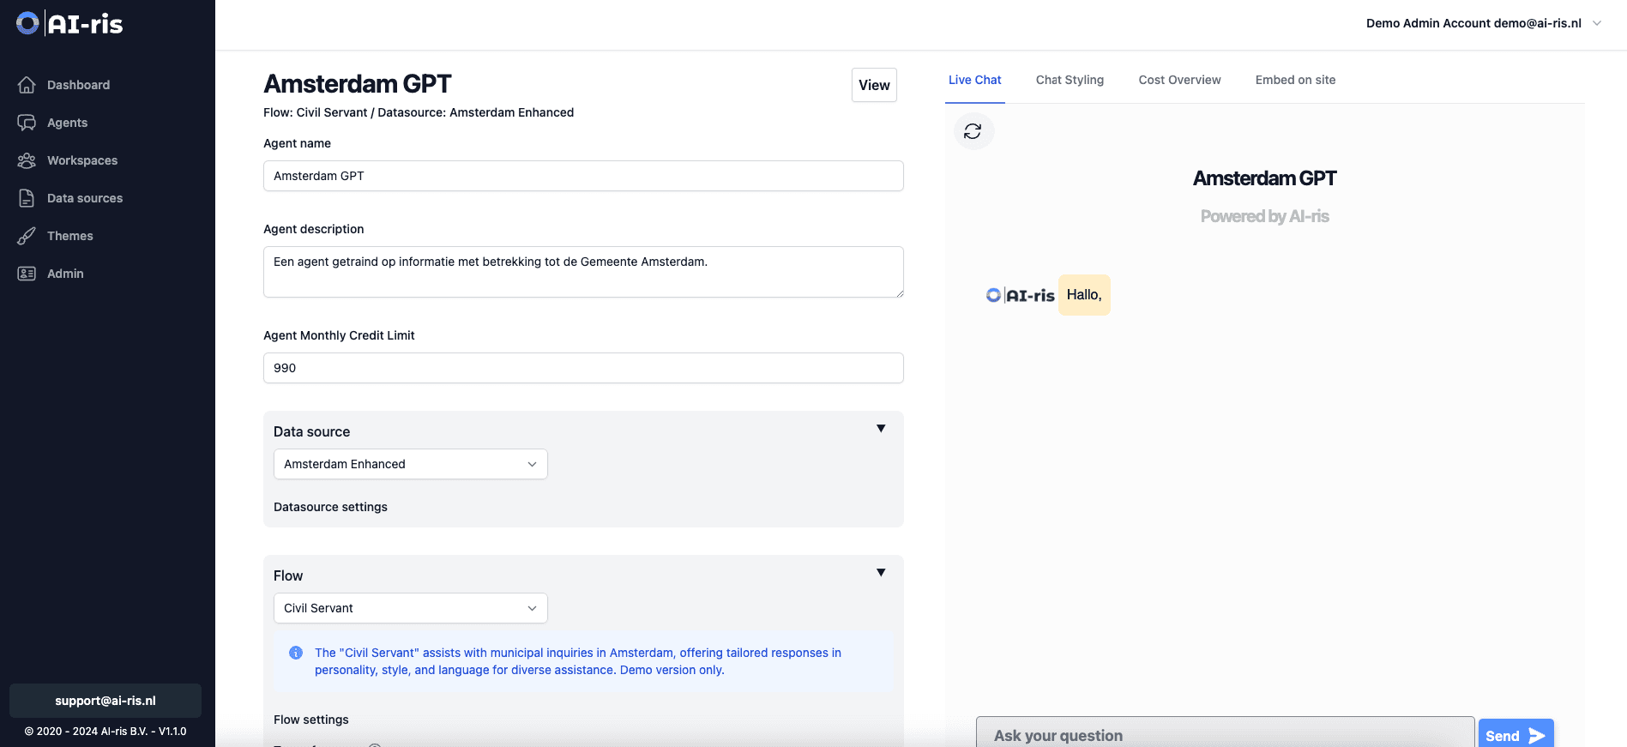Open the Amsterdam Enhanced data source dropdown

410,464
